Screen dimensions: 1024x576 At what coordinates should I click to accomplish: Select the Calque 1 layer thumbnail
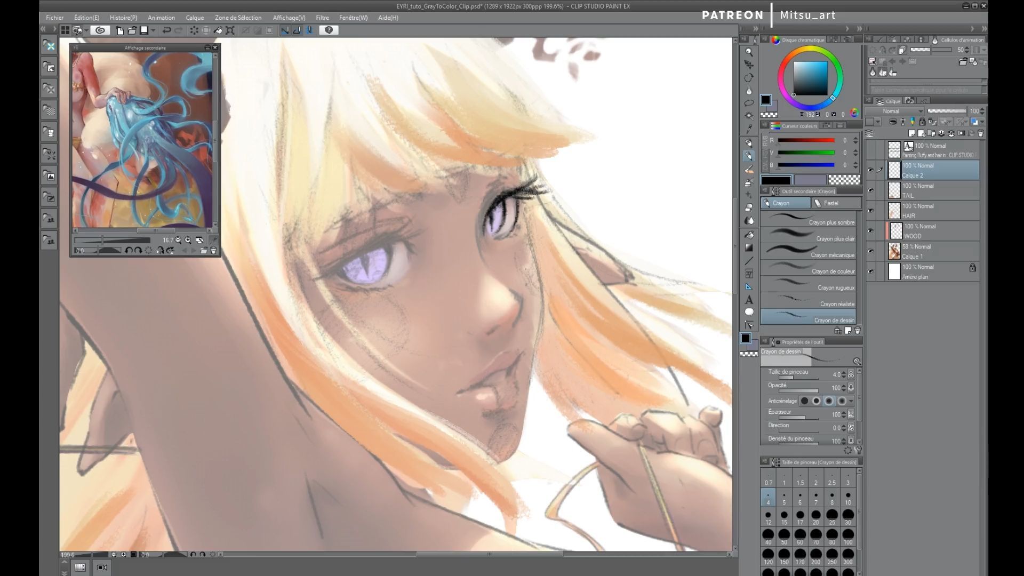click(894, 251)
